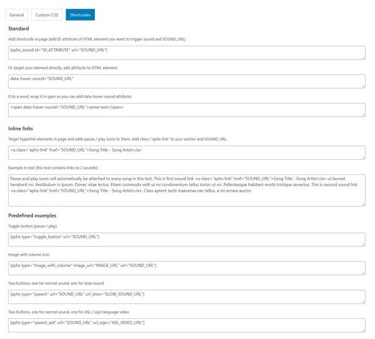Click resize handle of example text textarea
This screenshot has height=339, width=375.
364,204
